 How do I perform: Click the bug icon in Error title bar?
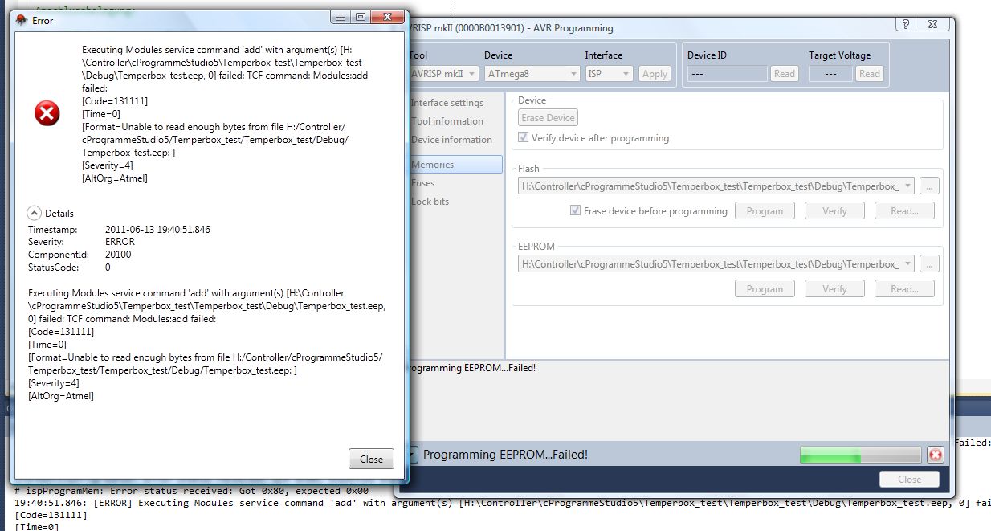pos(21,20)
